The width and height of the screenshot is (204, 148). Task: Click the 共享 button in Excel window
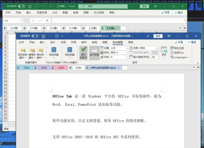[165, 13]
